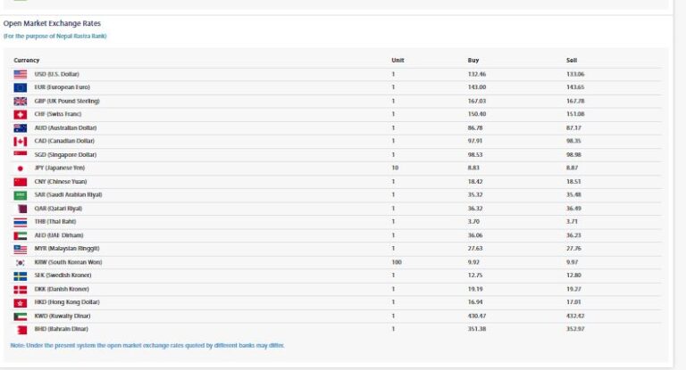This screenshot has width=686, height=370.
Task: Click the Japanese Yen flag icon
Action: (20, 168)
